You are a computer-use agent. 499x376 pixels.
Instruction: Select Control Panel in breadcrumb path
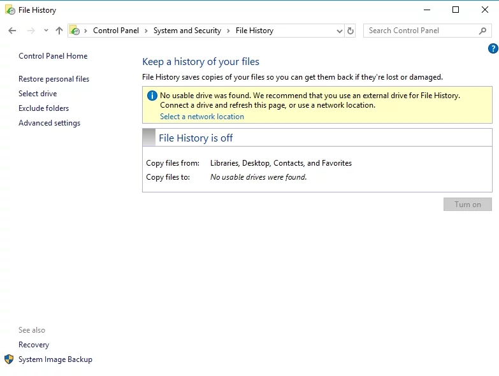point(115,31)
